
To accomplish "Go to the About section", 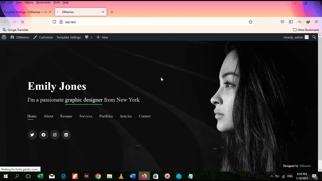I will 48,116.
